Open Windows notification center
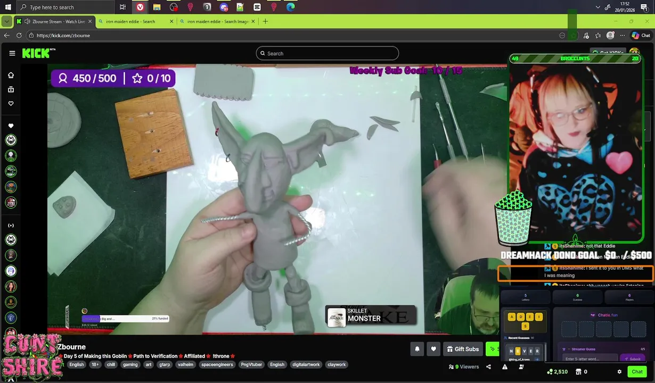 (644, 7)
